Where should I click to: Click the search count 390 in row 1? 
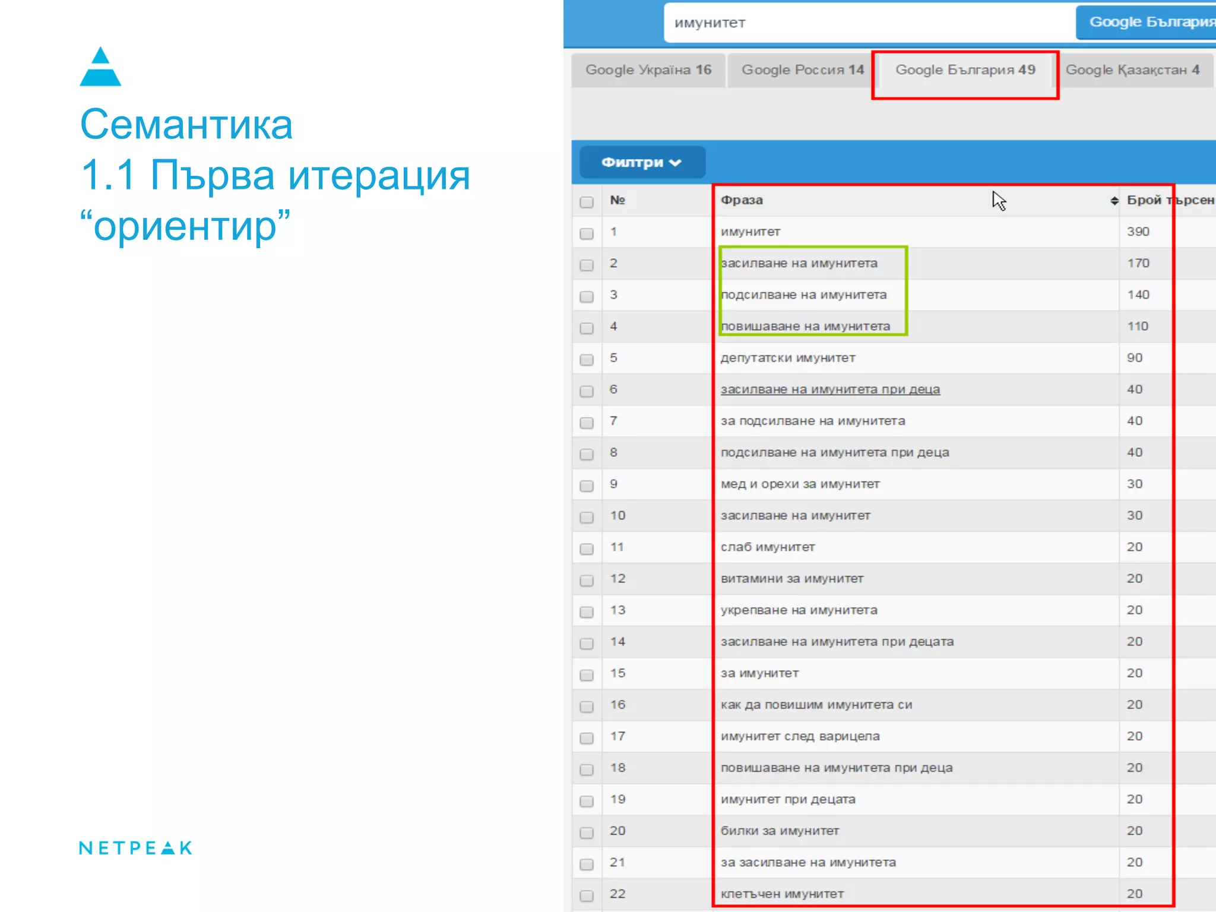click(1138, 232)
